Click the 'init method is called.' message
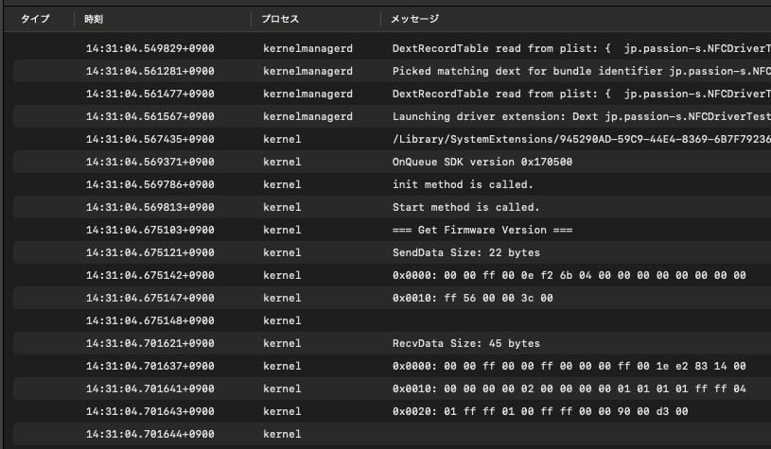This screenshot has height=449, width=771. [463, 184]
